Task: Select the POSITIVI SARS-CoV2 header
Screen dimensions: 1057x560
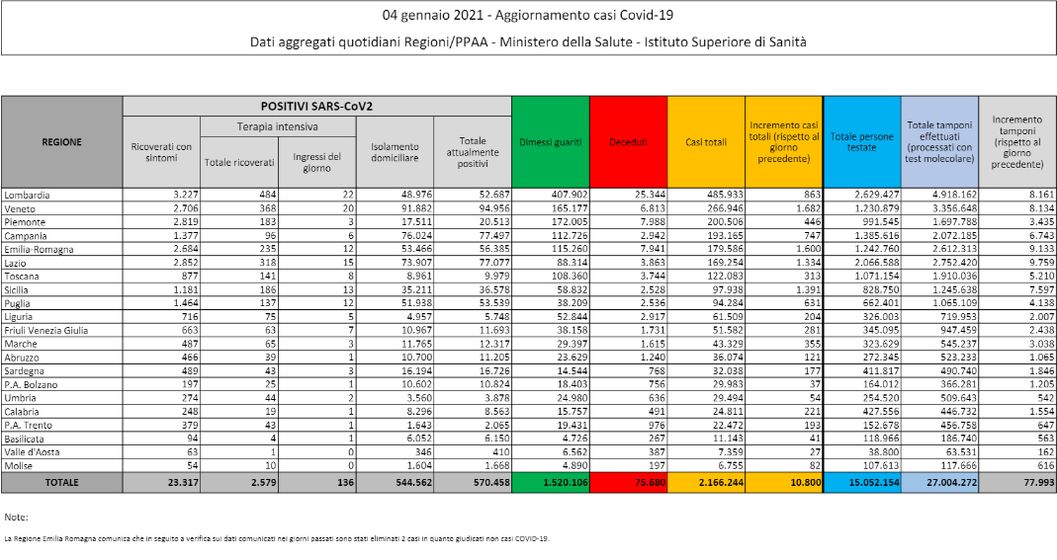Action: pyautogui.click(x=316, y=107)
